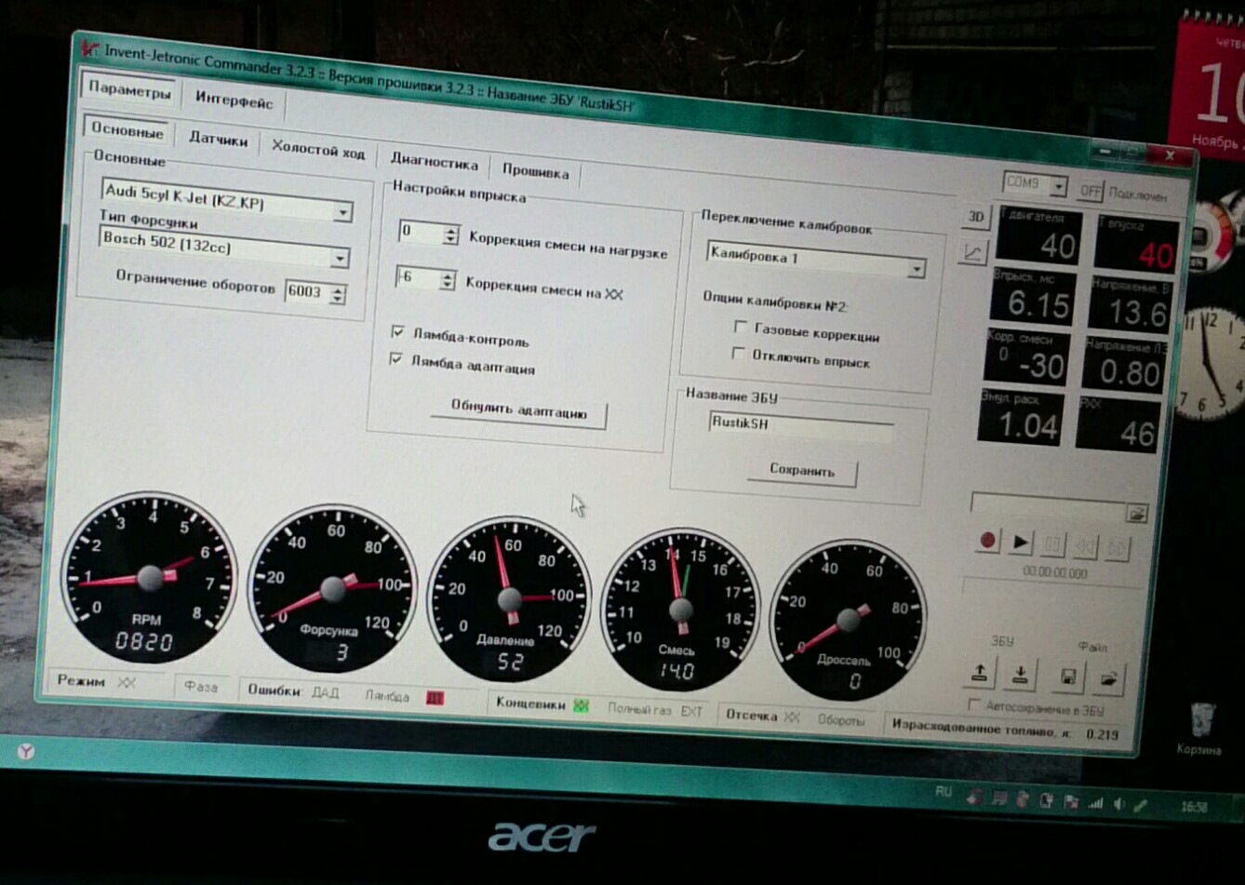Switch to the Интерфейс tab

click(x=234, y=99)
